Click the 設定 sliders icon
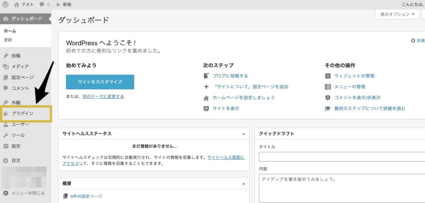 click(6, 146)
